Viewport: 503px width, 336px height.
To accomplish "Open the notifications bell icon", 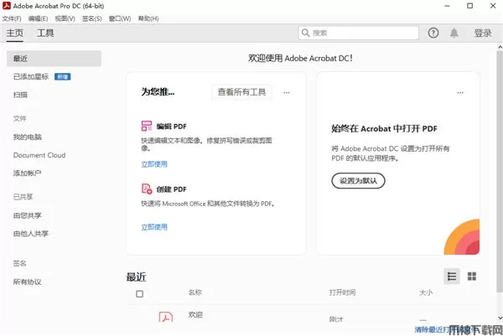I will [454, 33].
